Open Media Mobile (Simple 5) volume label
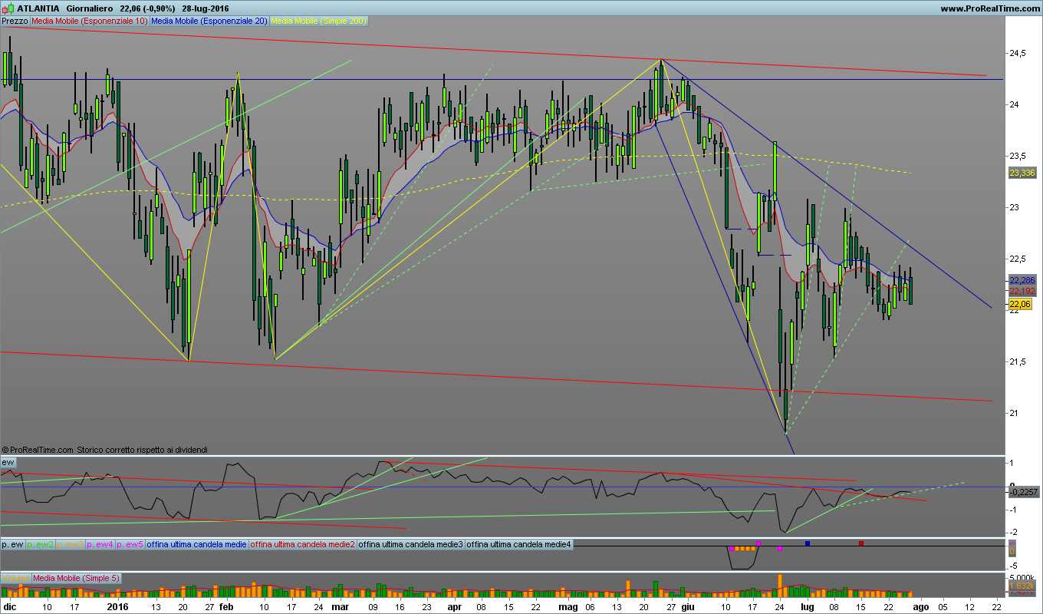The height and width of the screenshot is (614, 1043). pos(76,578)
